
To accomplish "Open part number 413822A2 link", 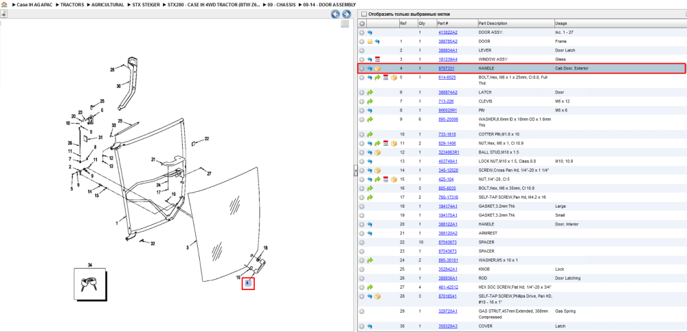I will point(448,32).
